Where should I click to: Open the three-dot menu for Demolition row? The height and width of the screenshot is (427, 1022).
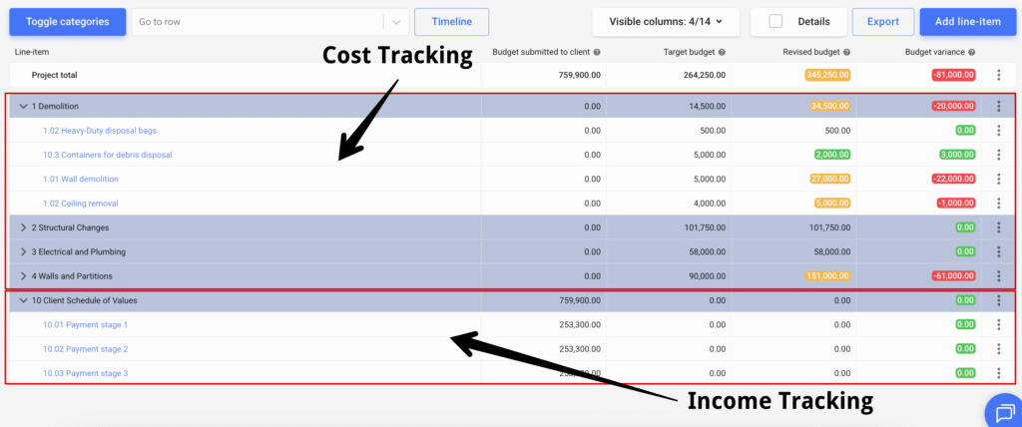tap(998, 107)
